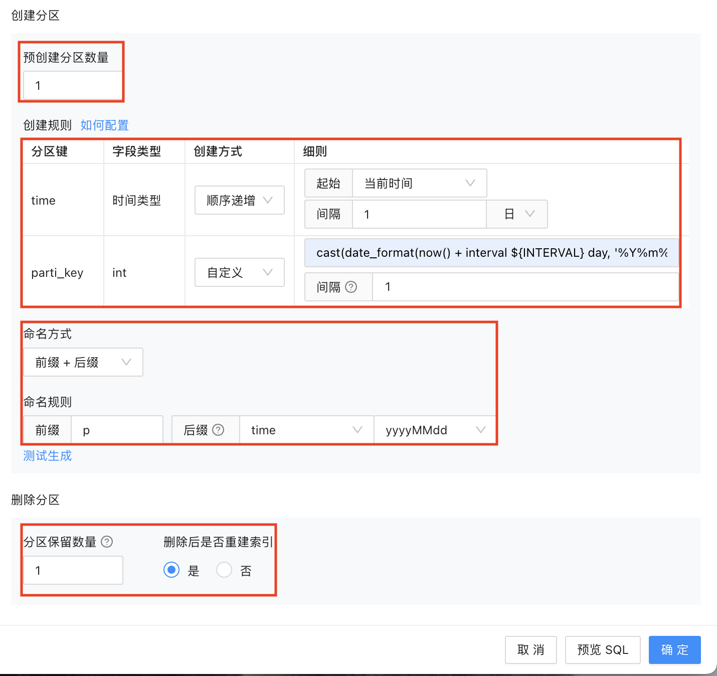Open yyyyMMdd date format dropdown

tap(435, 430)
